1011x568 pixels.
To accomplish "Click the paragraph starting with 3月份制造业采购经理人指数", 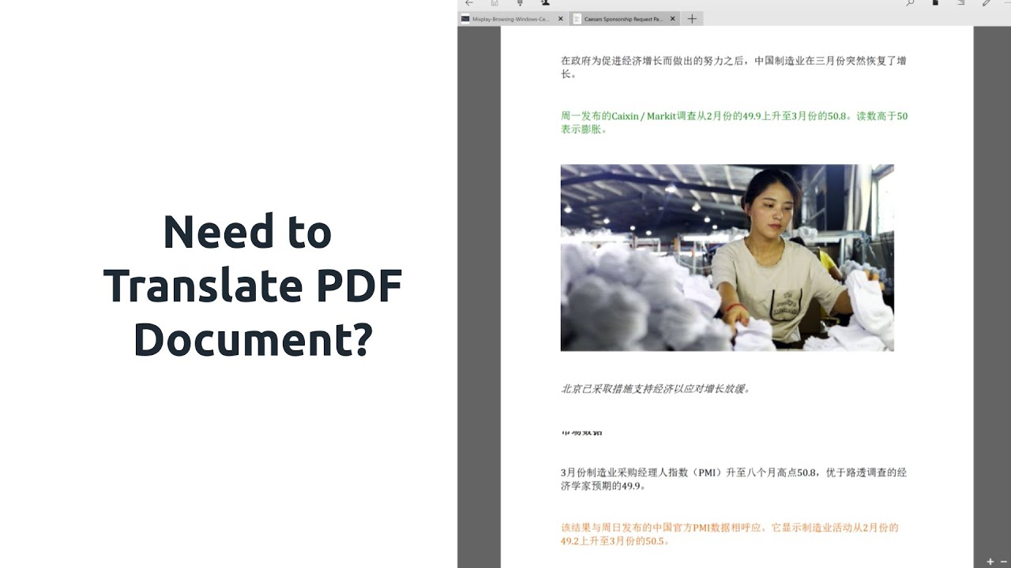I will 733,479.
